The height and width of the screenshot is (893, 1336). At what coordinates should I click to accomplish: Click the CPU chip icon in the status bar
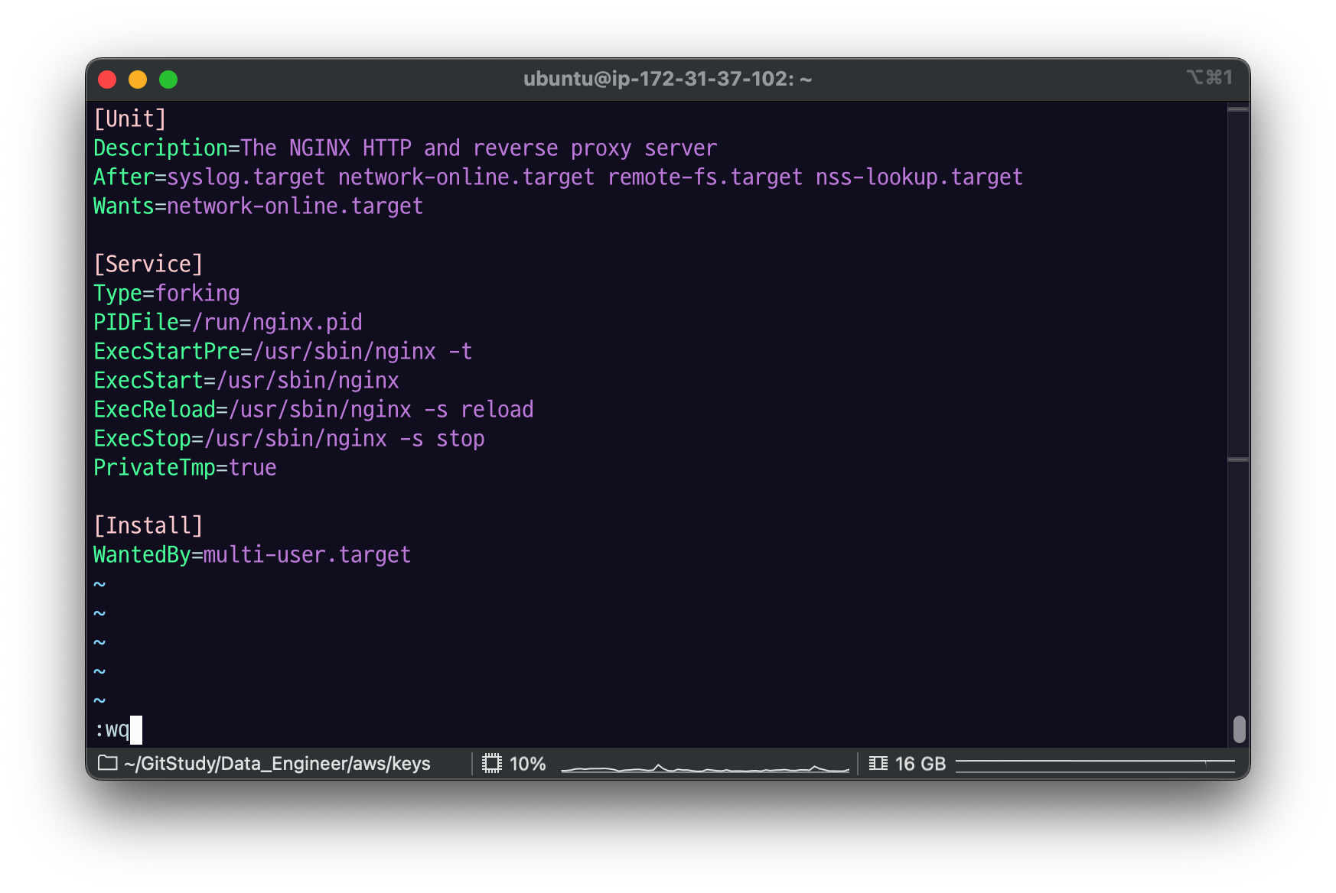(494, 763)
